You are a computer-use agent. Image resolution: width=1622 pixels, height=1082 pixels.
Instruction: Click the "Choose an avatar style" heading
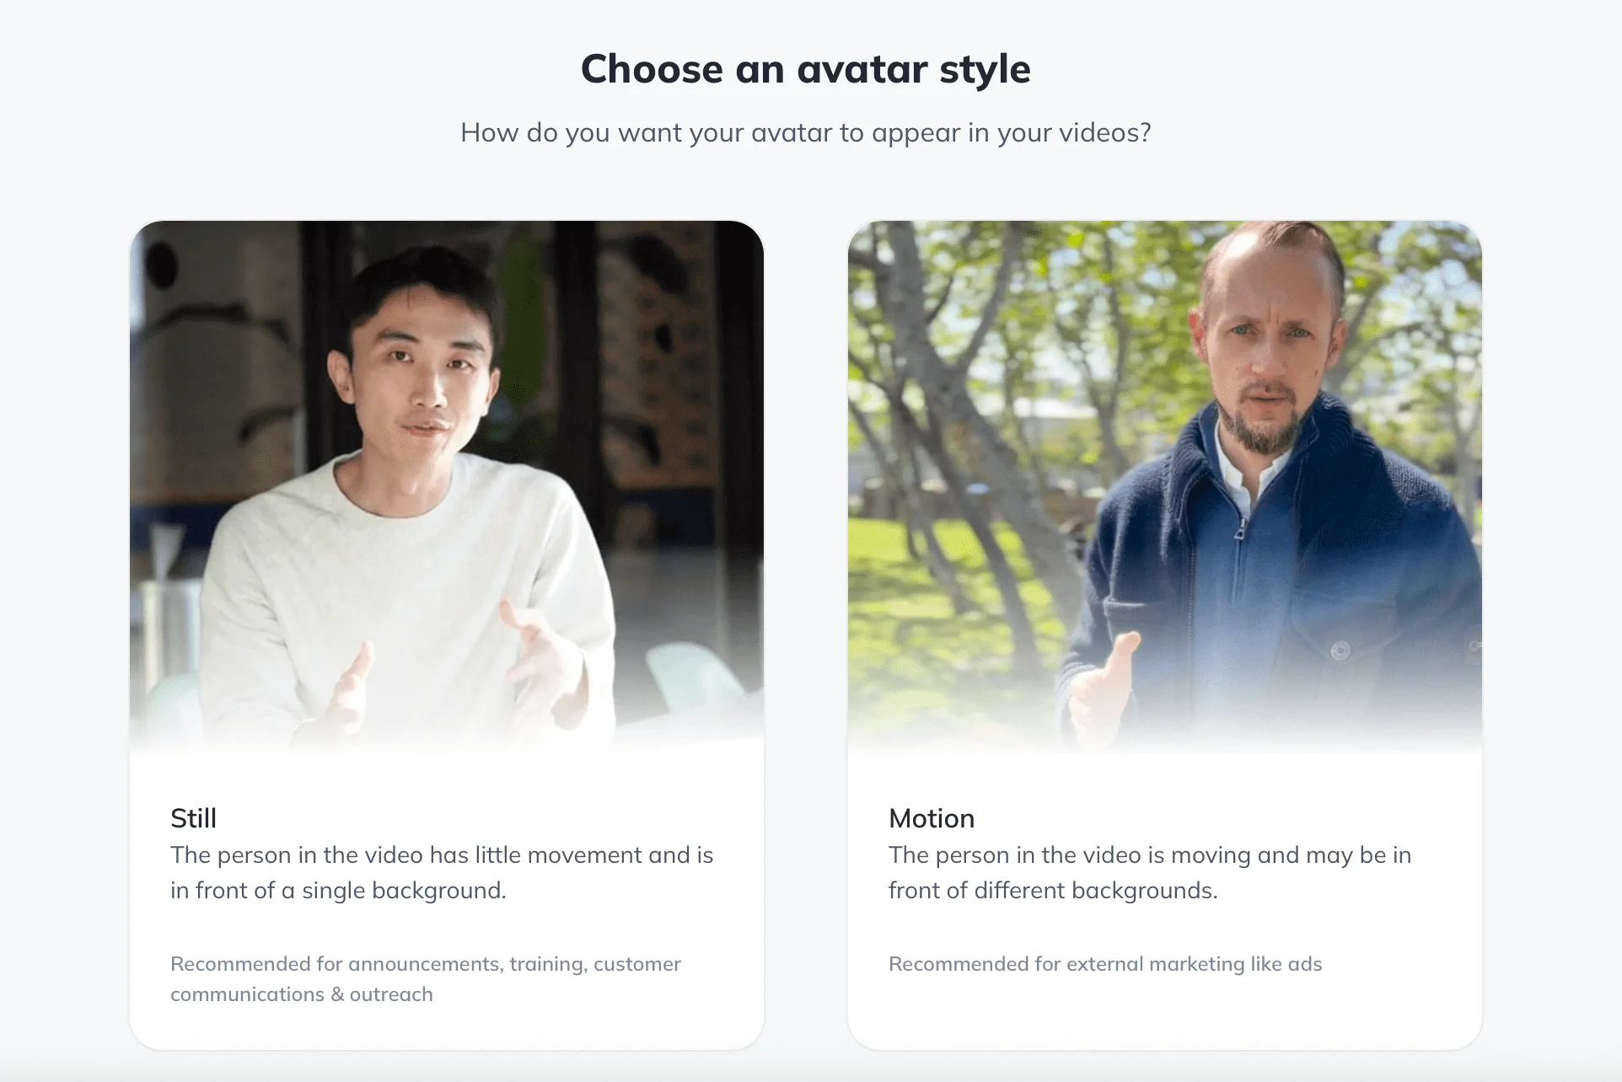[806, 69]
